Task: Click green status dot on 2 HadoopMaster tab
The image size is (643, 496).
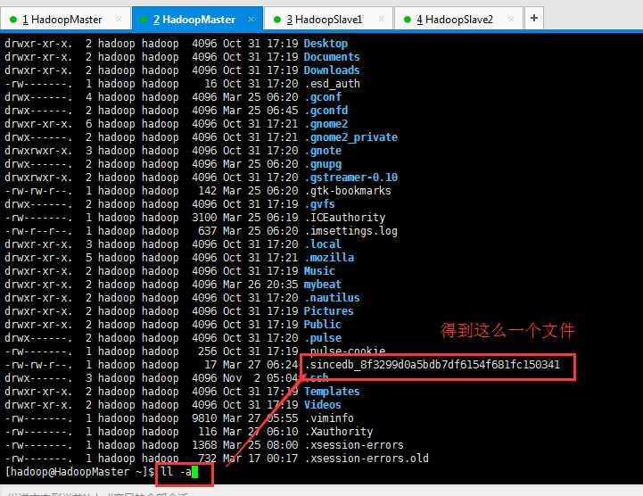Action: coord(144,20)
